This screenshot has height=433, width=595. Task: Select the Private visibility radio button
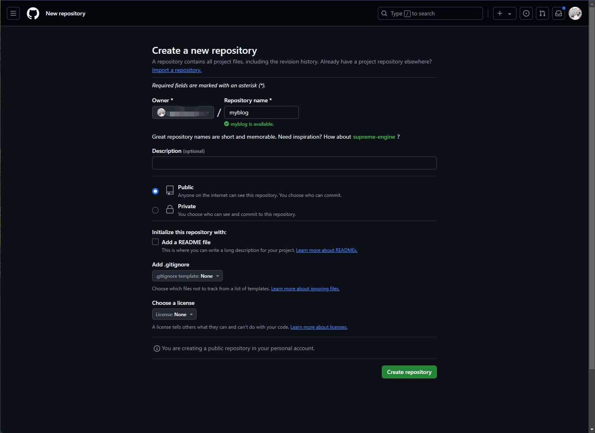pos(155,210)
